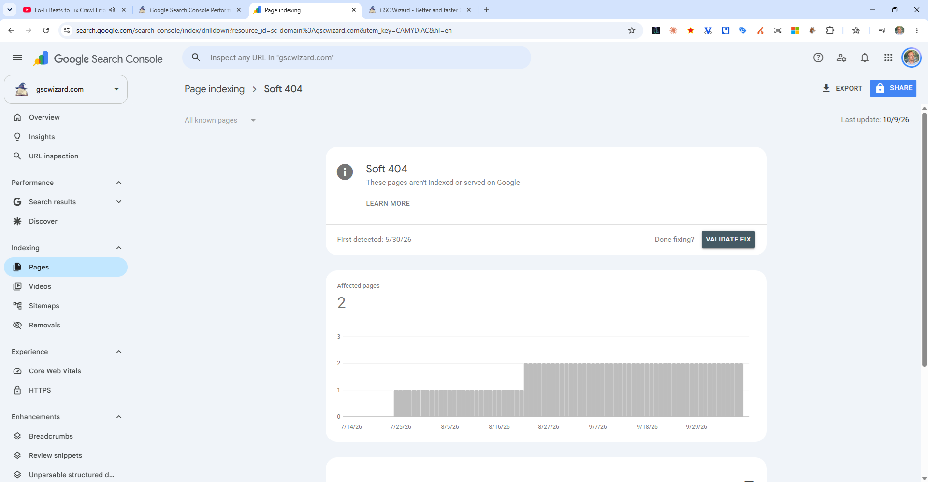
Task: Open the Chrome three-dot menu
Action: click(917, 30)
